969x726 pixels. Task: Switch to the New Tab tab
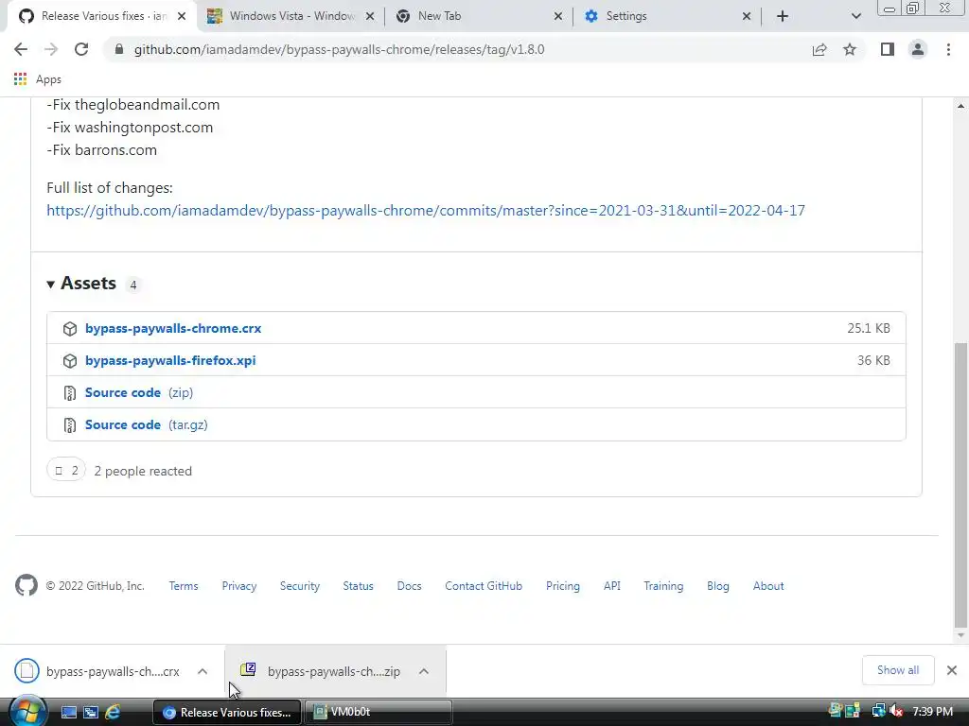[479, 16]
